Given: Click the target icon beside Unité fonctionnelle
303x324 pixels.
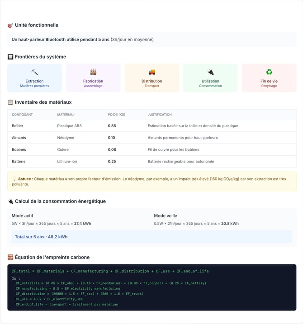Looking at the screenshot, I should tap(10, 25).
